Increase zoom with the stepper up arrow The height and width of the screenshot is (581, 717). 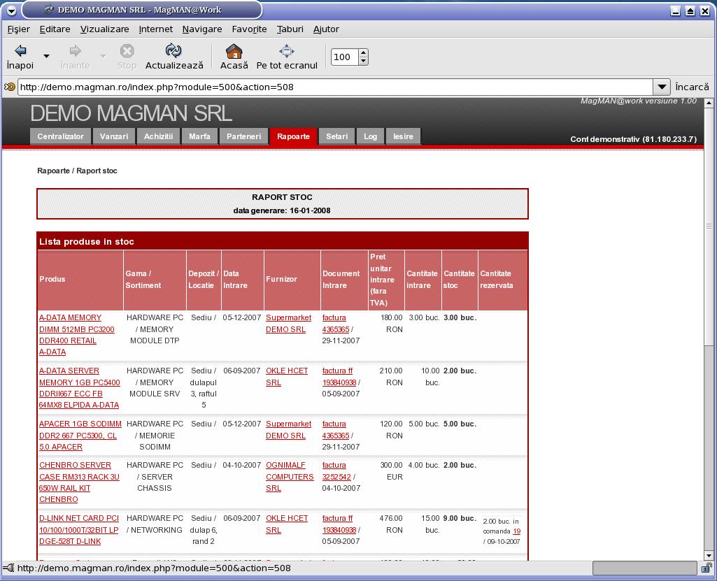pyautogui.click(x=364, y=53)
